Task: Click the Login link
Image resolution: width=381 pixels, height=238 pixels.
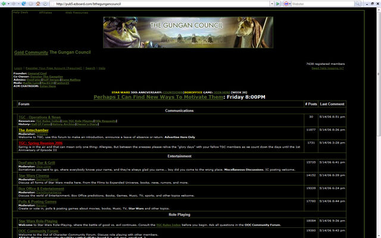Action: (x=18, y=68)
